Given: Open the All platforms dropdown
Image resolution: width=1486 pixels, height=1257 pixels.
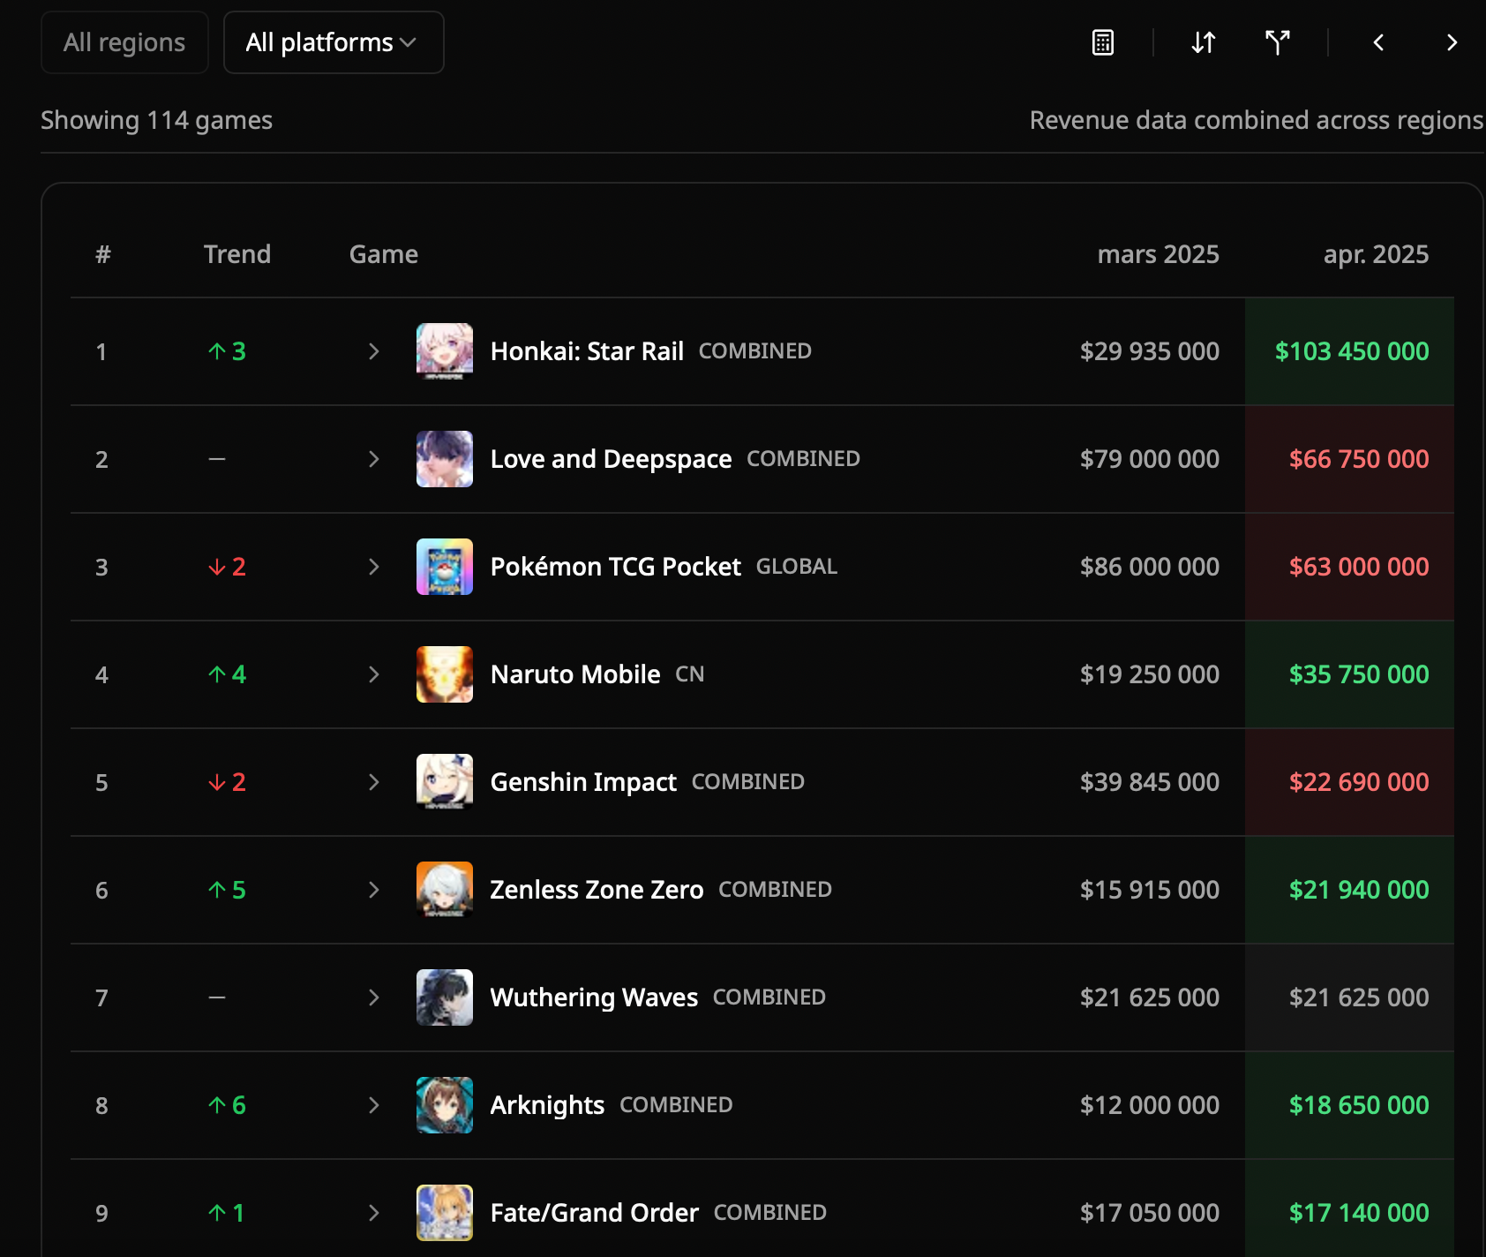Looking at the screenshot, I should click(334, 42).
